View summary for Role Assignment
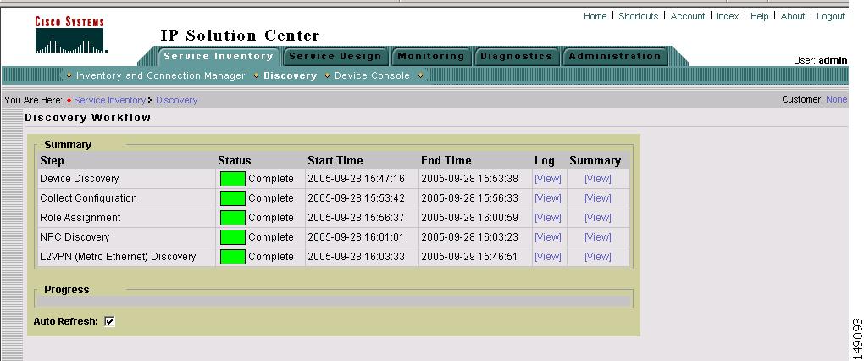The image size is (864, 361). click(x=598, y=218)
